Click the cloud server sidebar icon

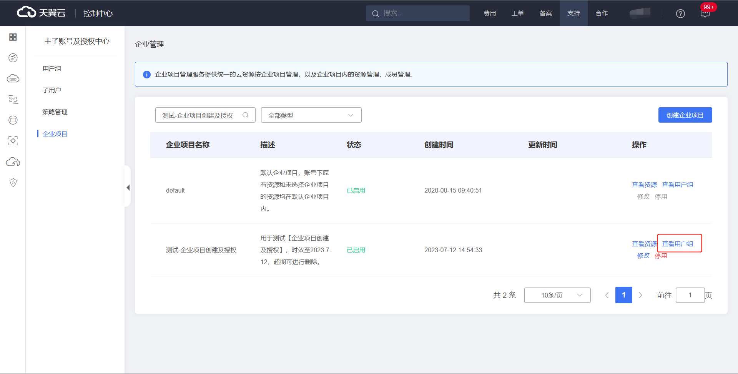pos(13,79)
